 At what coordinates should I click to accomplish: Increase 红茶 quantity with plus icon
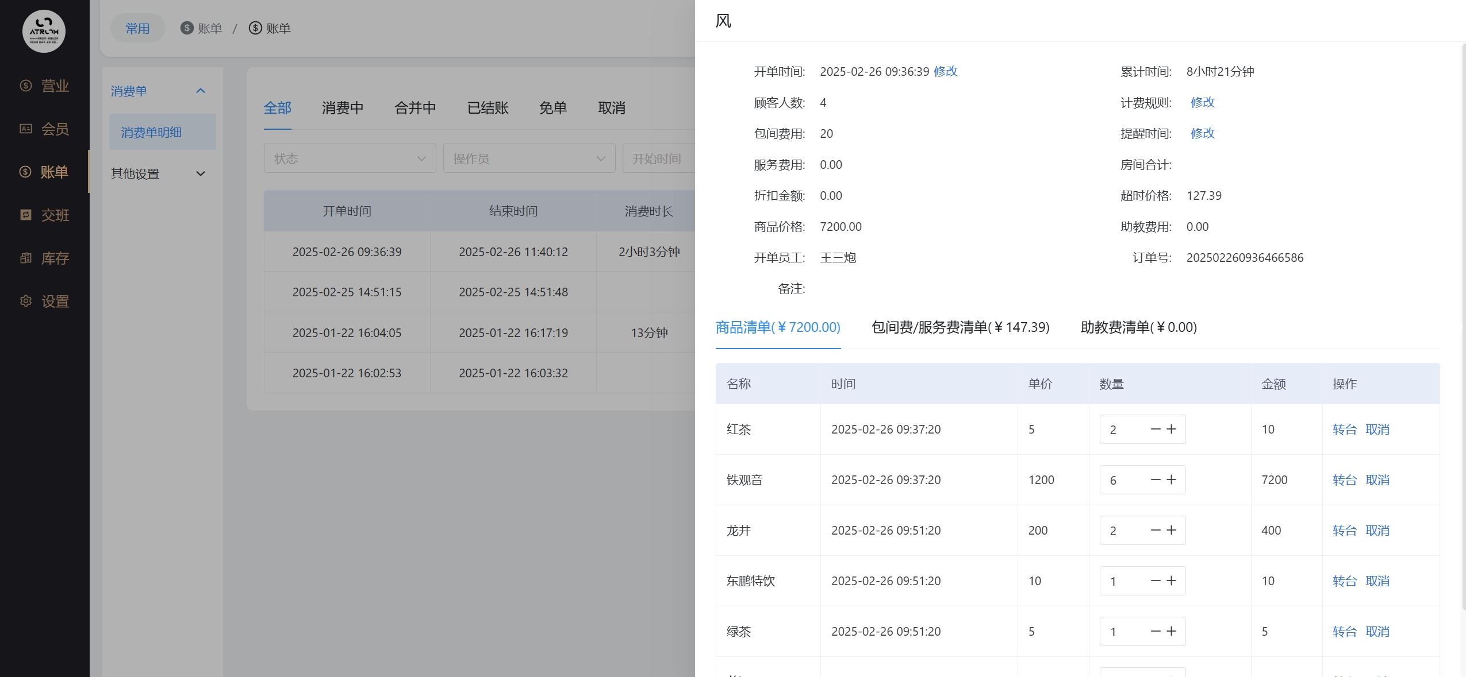(x=1172, y=429)
